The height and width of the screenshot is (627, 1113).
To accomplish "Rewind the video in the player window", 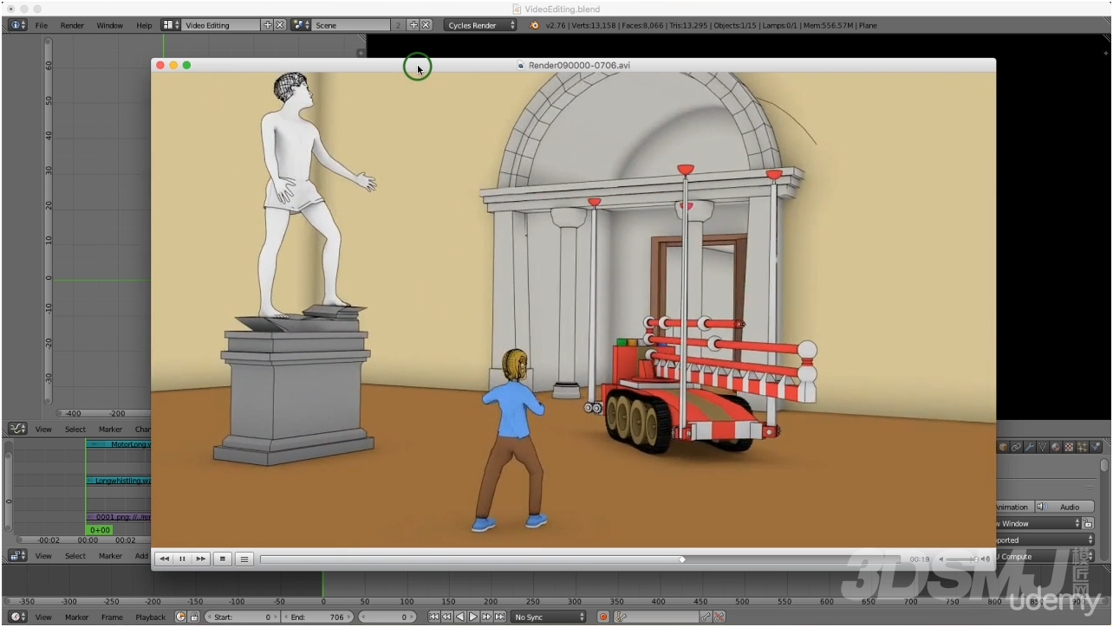I will click(x=164, y=559).
